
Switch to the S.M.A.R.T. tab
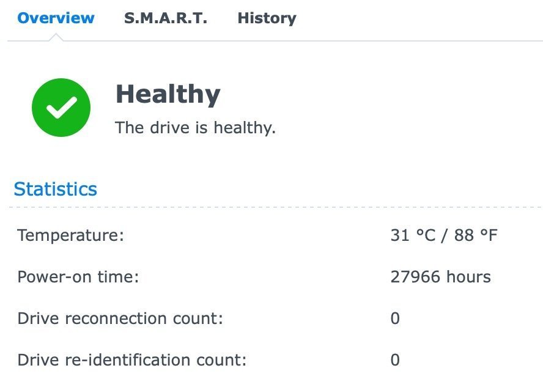pos(166,18)
